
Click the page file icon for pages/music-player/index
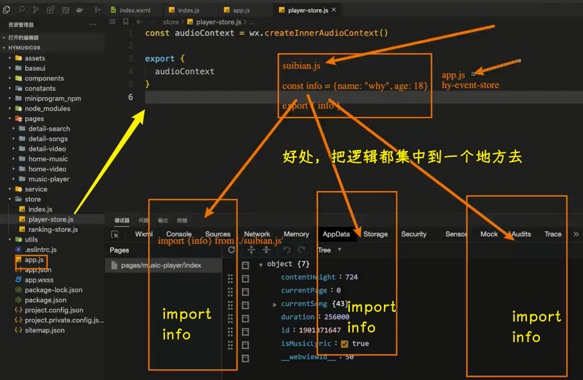click(114, 265)
